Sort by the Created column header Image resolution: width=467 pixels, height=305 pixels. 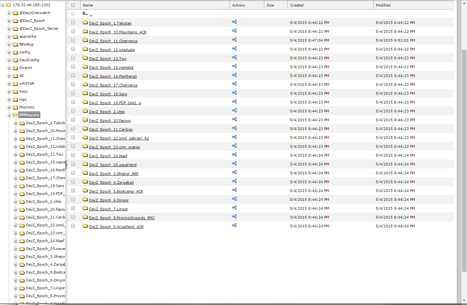330,5
